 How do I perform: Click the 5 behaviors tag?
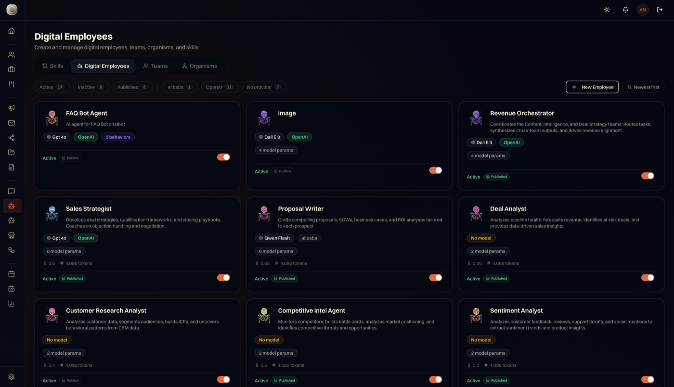pos(118,137)
